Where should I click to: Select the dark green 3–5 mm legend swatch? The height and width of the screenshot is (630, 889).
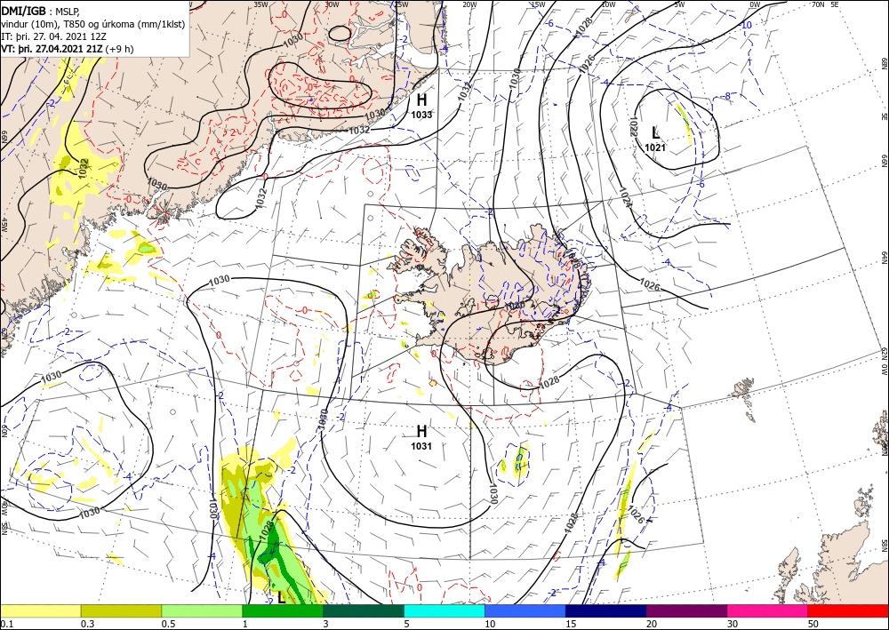(364, 610)
